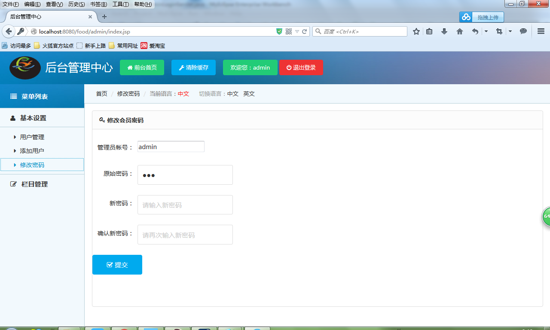Open the 帮助(H) menu
550x330 pixels.
[x=143, y=4]
